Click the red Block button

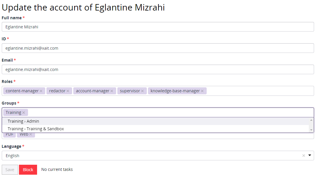(x=28, y=170)
